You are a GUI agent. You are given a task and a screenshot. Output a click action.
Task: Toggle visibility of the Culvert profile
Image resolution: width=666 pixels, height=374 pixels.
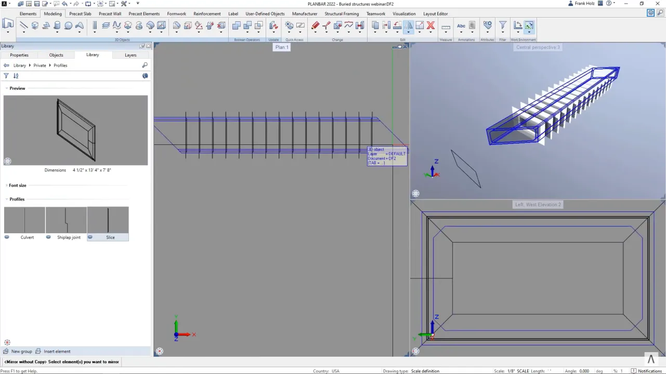(7, 237)
